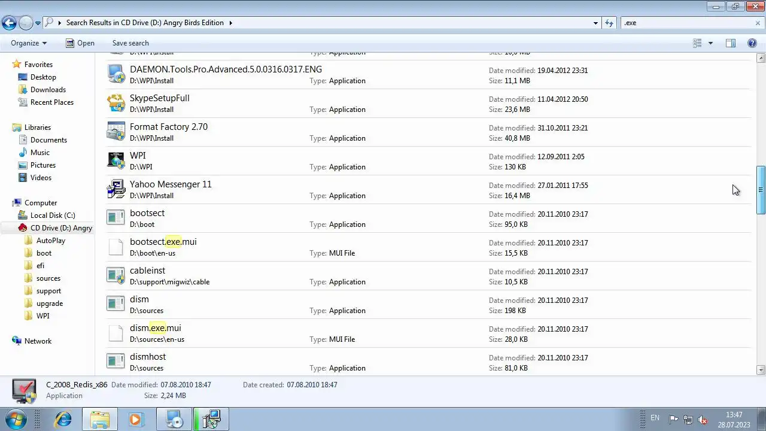The height and width of the screenshot is (431, 766).
Task: Click the results scrollbar up arrow
Action: click(761, 58)
